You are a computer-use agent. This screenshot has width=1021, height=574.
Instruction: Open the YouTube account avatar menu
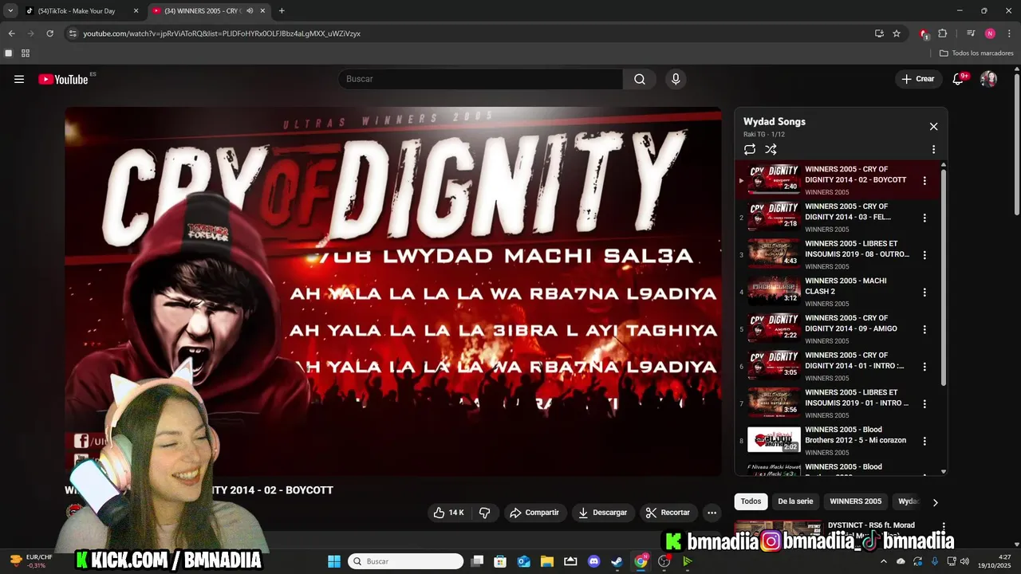pos(988,79)
